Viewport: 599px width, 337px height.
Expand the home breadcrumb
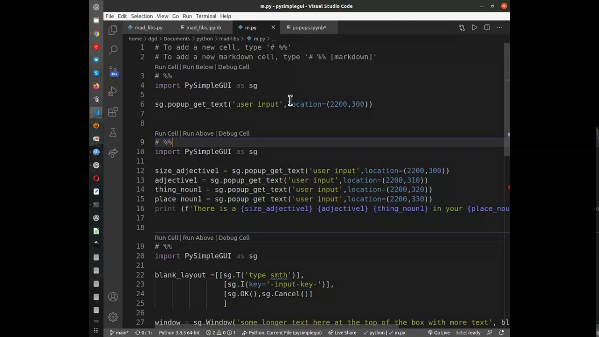click(x=135, y=39)
